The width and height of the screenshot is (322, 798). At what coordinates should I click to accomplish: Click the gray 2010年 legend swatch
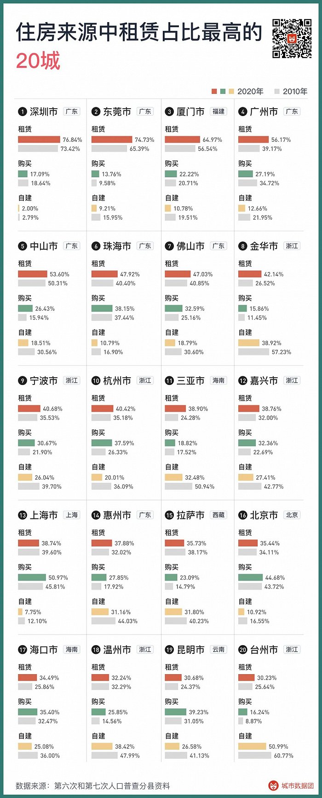[276, 91]
